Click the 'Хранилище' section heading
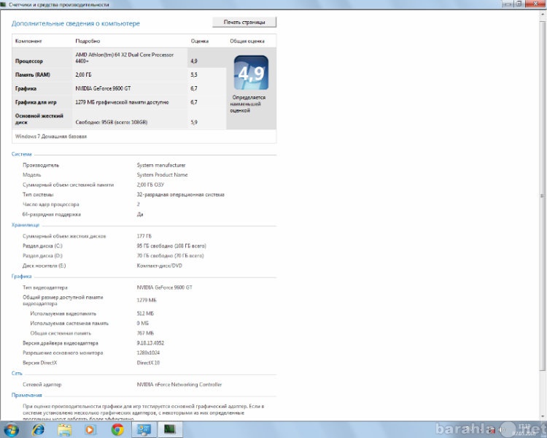547x438 pixels. [26, 225]
